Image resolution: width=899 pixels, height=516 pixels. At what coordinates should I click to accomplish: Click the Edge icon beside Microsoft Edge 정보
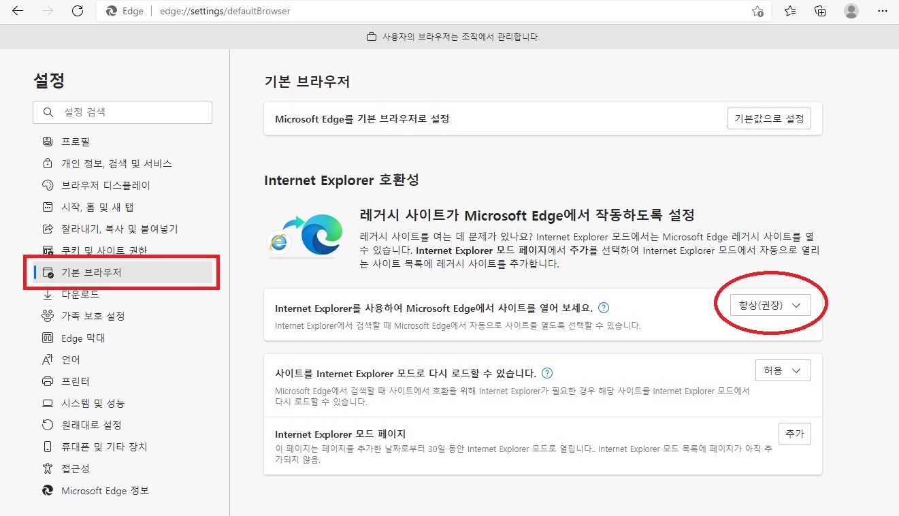(x=48, y=490)
